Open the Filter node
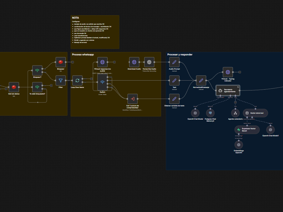Screen dimensions: 283x212 (x=61, y=80)
